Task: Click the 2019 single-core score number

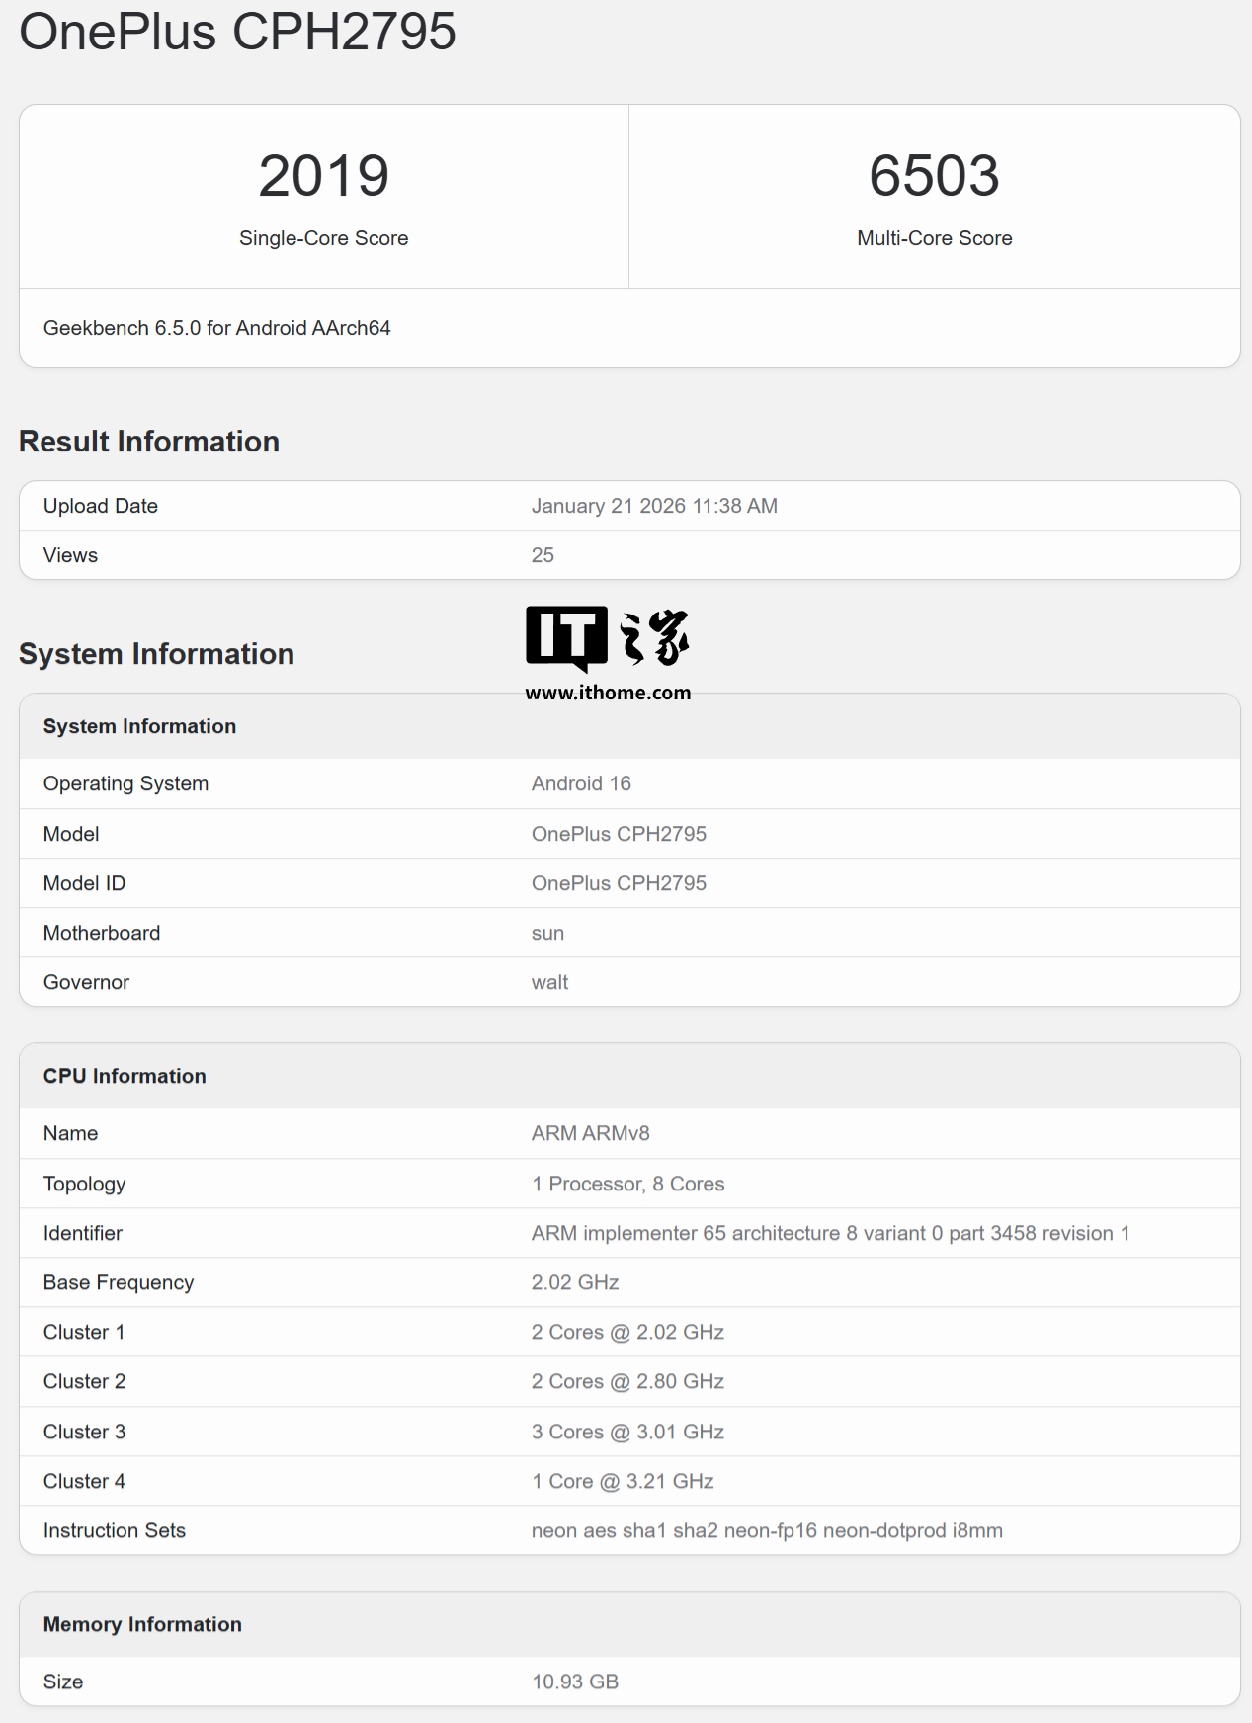Action: coord(323,176)
